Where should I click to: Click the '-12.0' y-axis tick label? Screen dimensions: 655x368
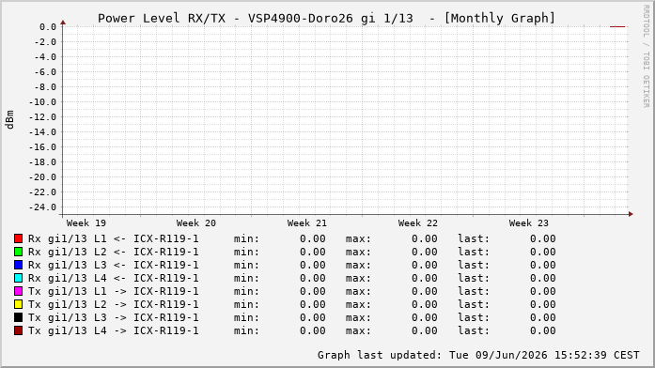[42, 117]
